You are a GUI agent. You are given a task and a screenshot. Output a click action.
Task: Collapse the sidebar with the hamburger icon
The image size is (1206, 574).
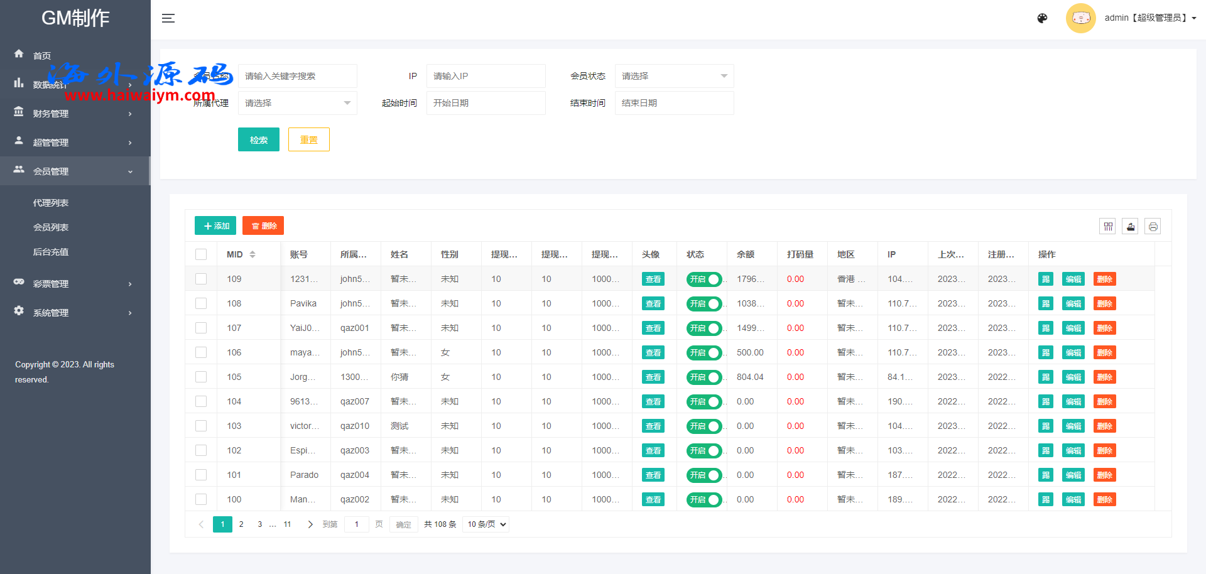168,18
